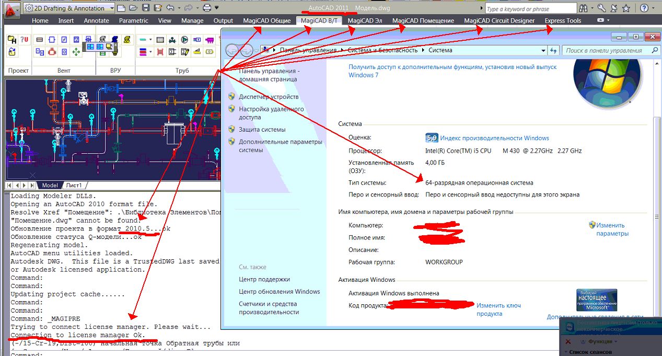Click the Save As icon in Quick Access toolbar
The width and height of the screenshot is (662, 356).
click(157, 8)
